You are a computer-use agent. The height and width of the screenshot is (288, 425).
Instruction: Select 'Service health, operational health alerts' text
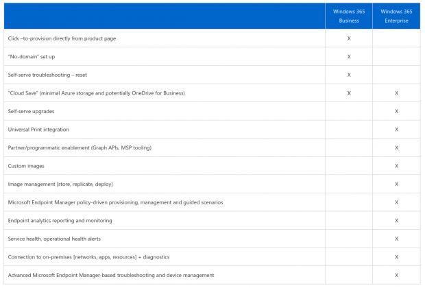(x=54, y=239)
